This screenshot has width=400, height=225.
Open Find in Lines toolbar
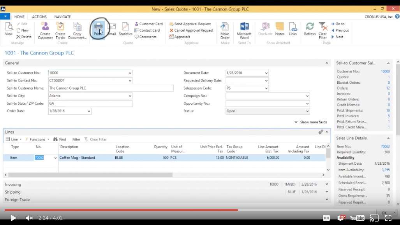pos(60,139)
